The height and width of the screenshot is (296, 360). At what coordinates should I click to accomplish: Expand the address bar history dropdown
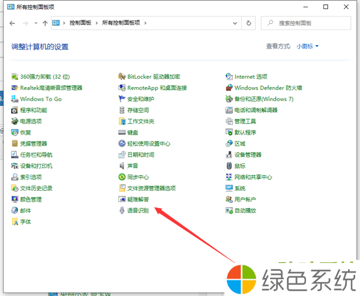tap(235, 23)
